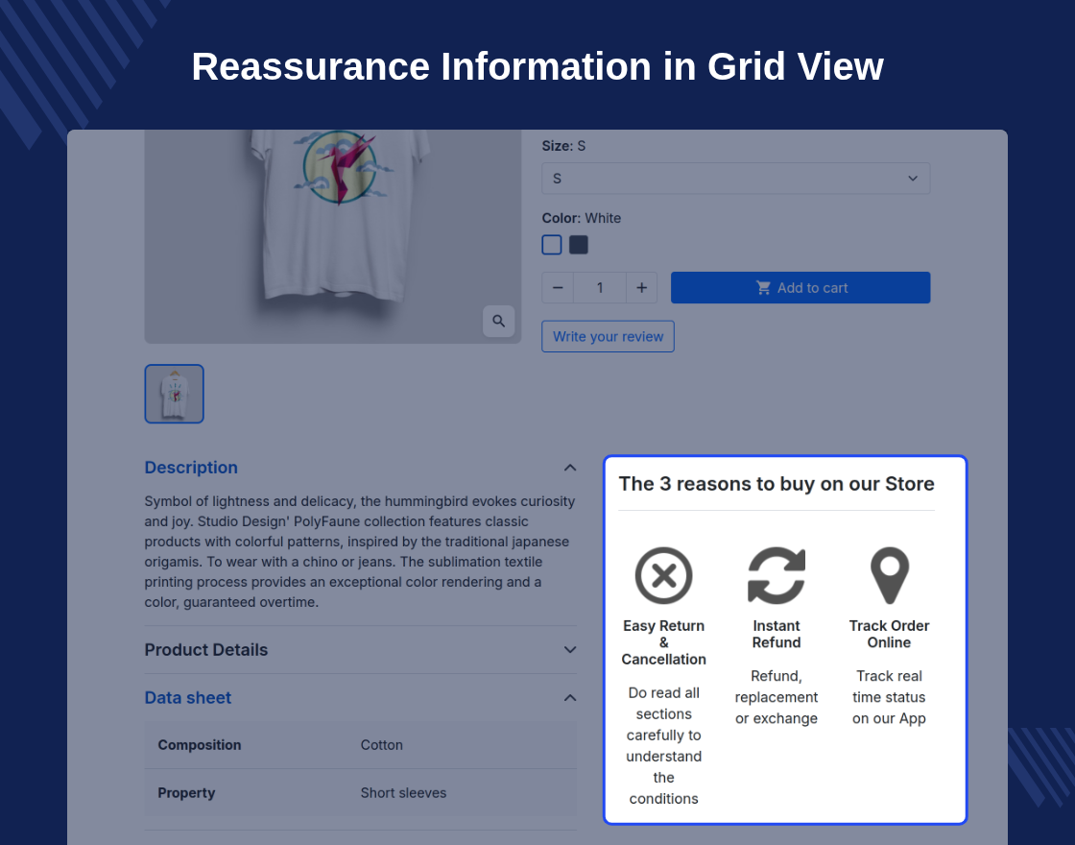Collapse the Data sheet section chevron
Screen dimensions: 1075x845
(x=570, y=697)
